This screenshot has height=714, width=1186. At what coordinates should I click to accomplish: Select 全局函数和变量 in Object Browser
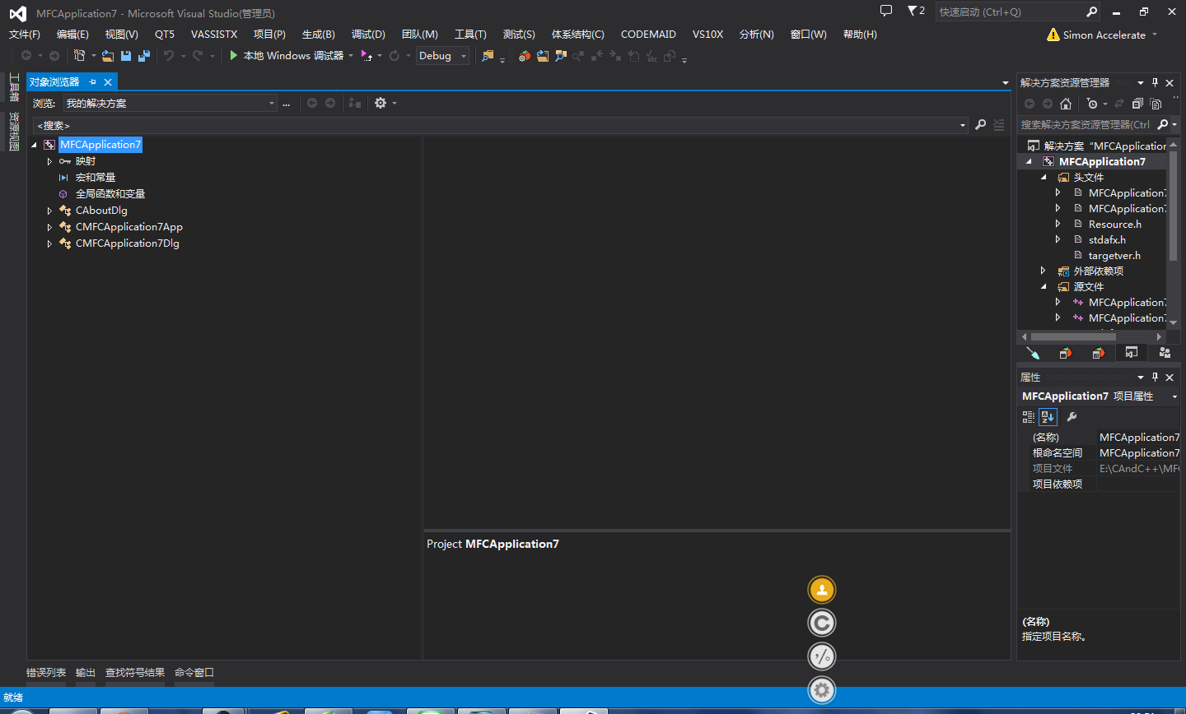[110, 194]
